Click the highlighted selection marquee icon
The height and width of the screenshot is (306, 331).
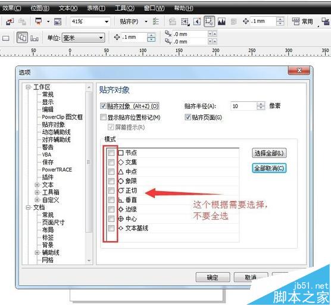point(209,21)
